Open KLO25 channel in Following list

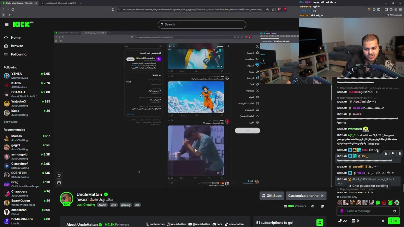[x=27, y=85]
